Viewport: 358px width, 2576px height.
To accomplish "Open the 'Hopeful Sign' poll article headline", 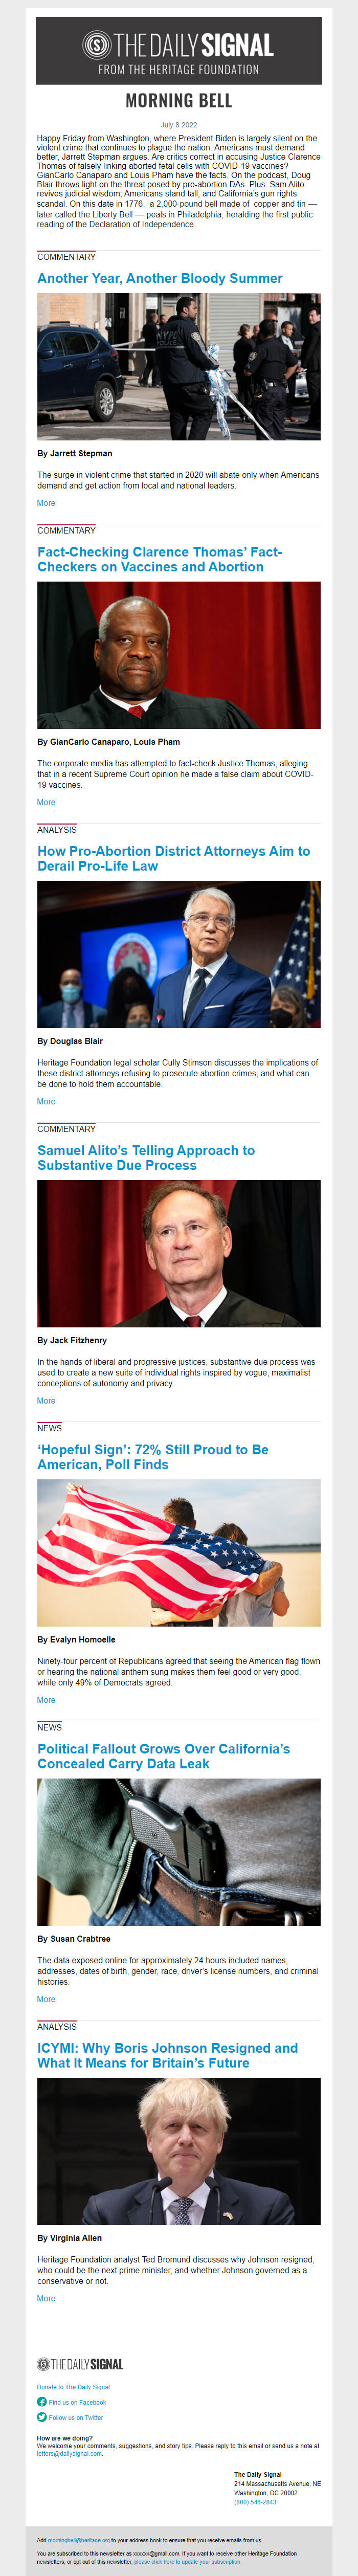I will click(153, 1456).
